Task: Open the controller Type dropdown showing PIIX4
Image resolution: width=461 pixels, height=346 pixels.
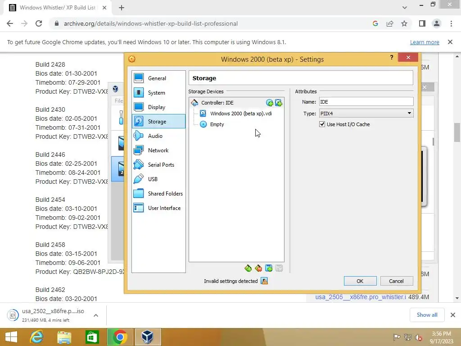Action: click(366, 113)
